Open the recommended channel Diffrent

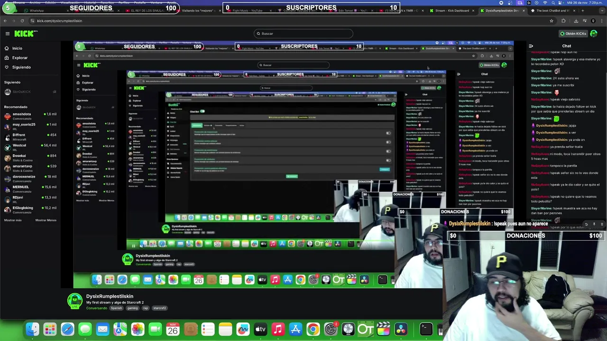[x=30, y=137]
